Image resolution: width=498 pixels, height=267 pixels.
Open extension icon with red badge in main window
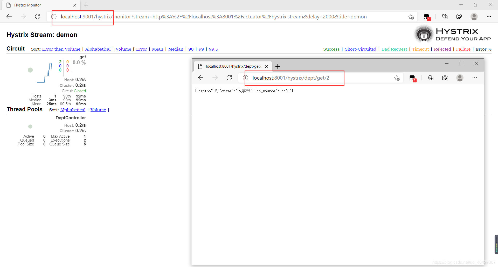tap(427, 17)
